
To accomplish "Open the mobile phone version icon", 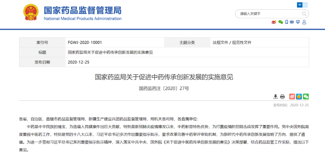I will click(x=287, y=22).
